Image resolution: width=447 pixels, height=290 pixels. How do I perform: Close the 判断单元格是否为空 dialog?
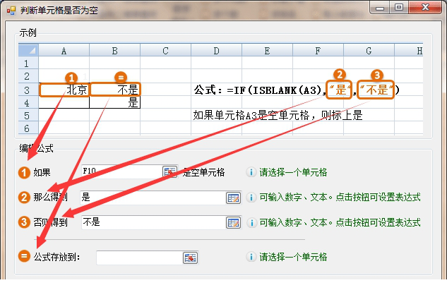425,7
